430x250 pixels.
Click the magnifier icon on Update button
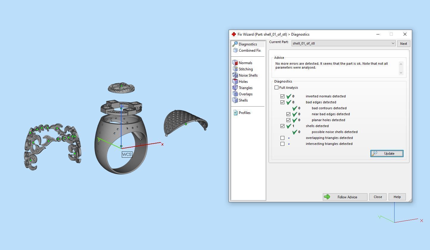click(375, 154)
